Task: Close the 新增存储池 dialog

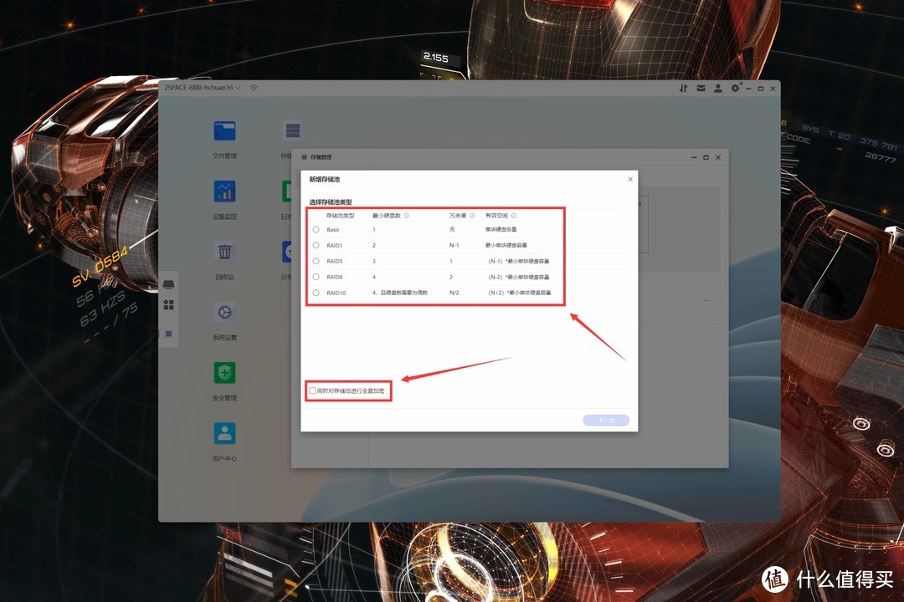Action: tap(630, 179)
